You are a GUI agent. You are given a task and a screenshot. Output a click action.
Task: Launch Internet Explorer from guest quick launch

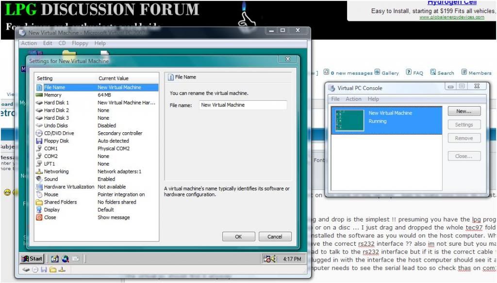(66, 259)
